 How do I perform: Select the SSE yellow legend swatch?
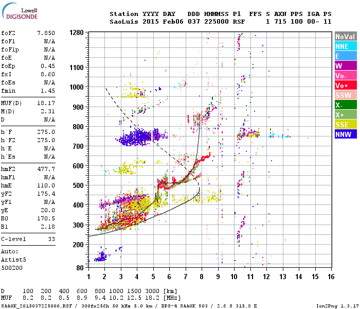pos(346,125)
